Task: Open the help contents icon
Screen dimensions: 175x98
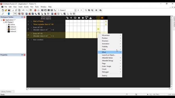Action: [31, 10]
